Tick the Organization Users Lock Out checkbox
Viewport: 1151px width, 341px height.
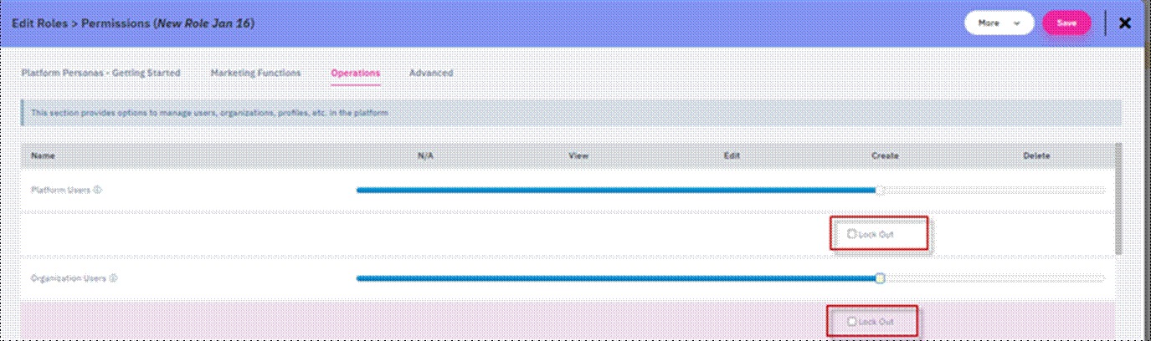tap(851, 321)
